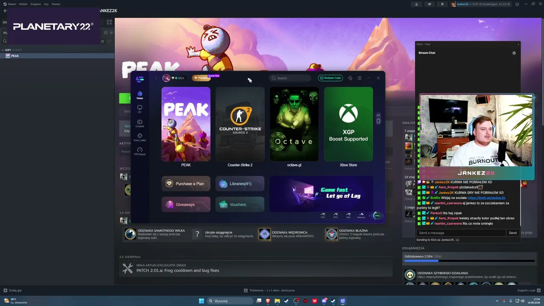
Task: Click the Game fast Let go of Lag banner
Action: coord(321,194)
